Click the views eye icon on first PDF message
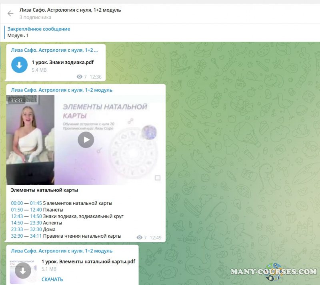 coord(79,77)
